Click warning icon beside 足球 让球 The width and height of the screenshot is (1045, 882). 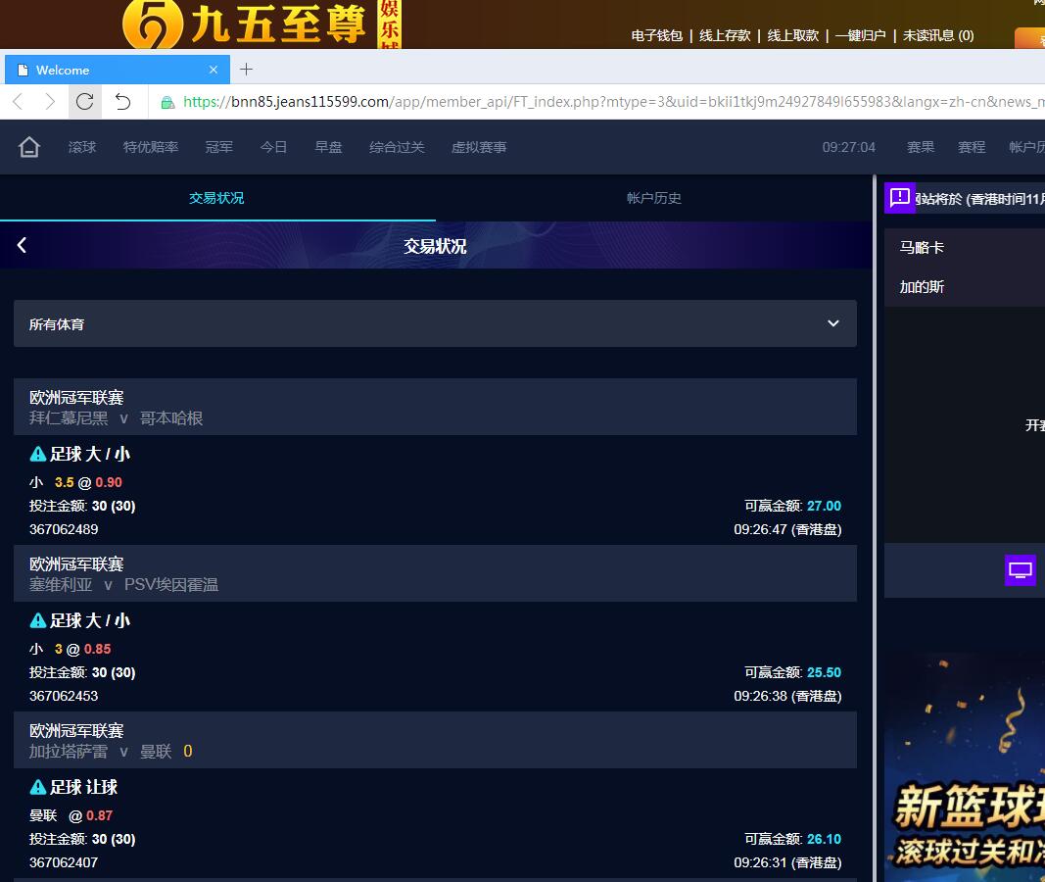click(38, 787)
